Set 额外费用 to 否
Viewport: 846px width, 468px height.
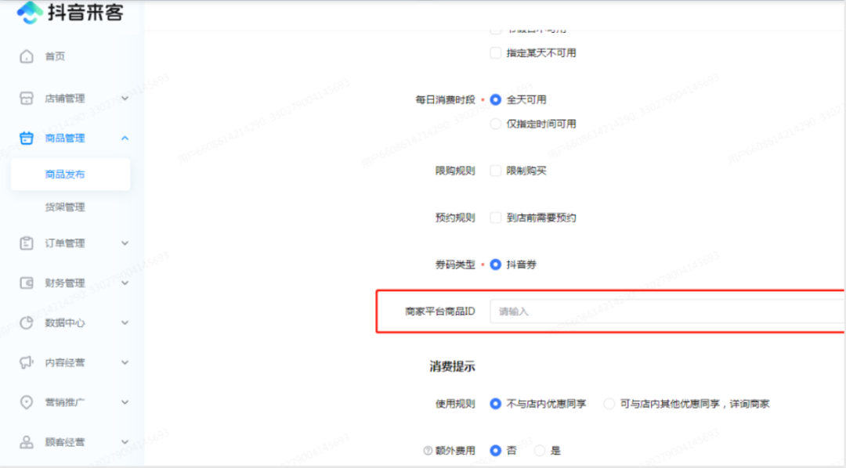(x=495, y=451)
